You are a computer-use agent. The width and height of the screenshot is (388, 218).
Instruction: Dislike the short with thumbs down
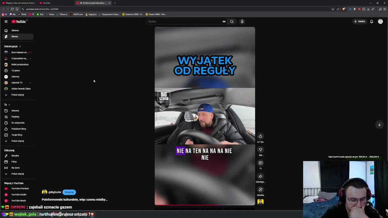[x=260, y=150]
